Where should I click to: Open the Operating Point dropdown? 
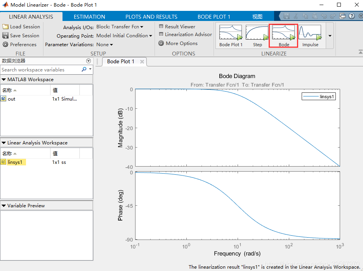pos(124,36)
